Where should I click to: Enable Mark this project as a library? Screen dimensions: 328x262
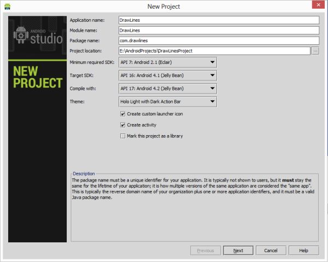[123, 136]
